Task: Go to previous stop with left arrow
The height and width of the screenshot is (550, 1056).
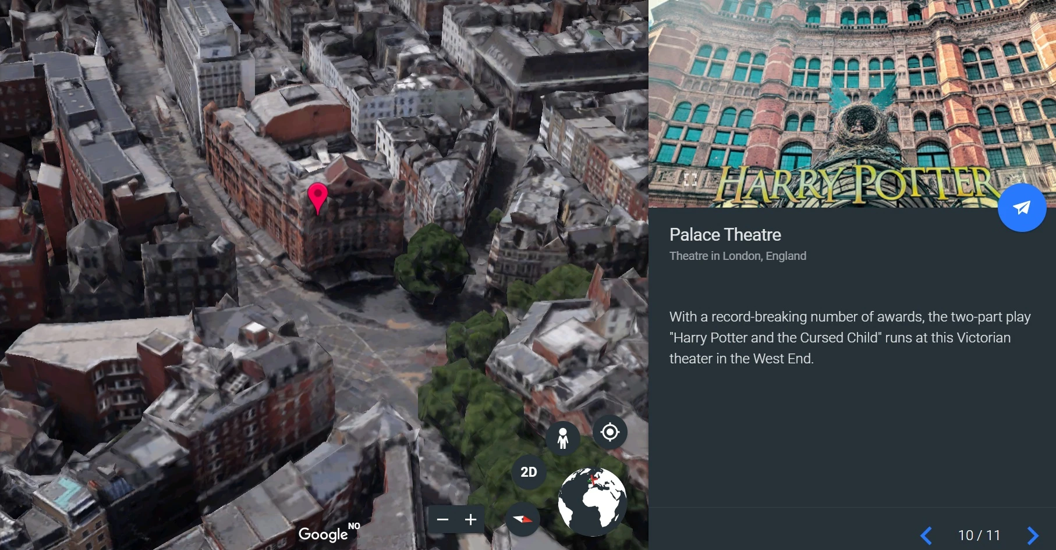Action: coord(926,535)
